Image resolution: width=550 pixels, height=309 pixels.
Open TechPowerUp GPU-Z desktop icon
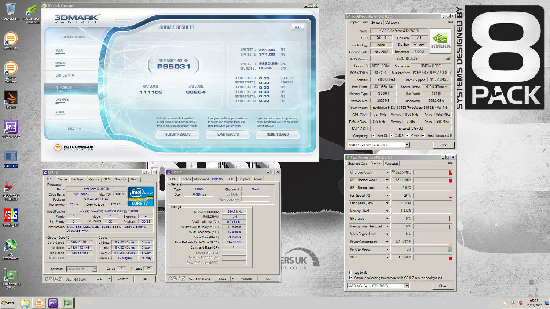click(x=11, y=279)
